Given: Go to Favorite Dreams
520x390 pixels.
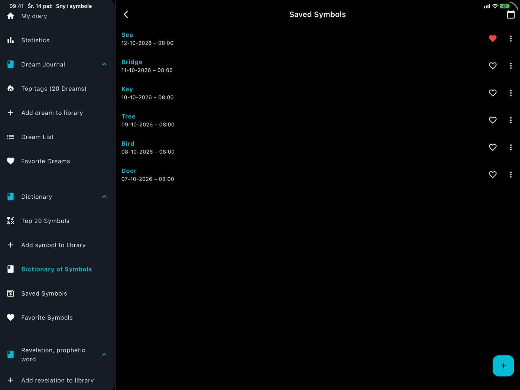Looking at the screenshot, I should (57, 161).
